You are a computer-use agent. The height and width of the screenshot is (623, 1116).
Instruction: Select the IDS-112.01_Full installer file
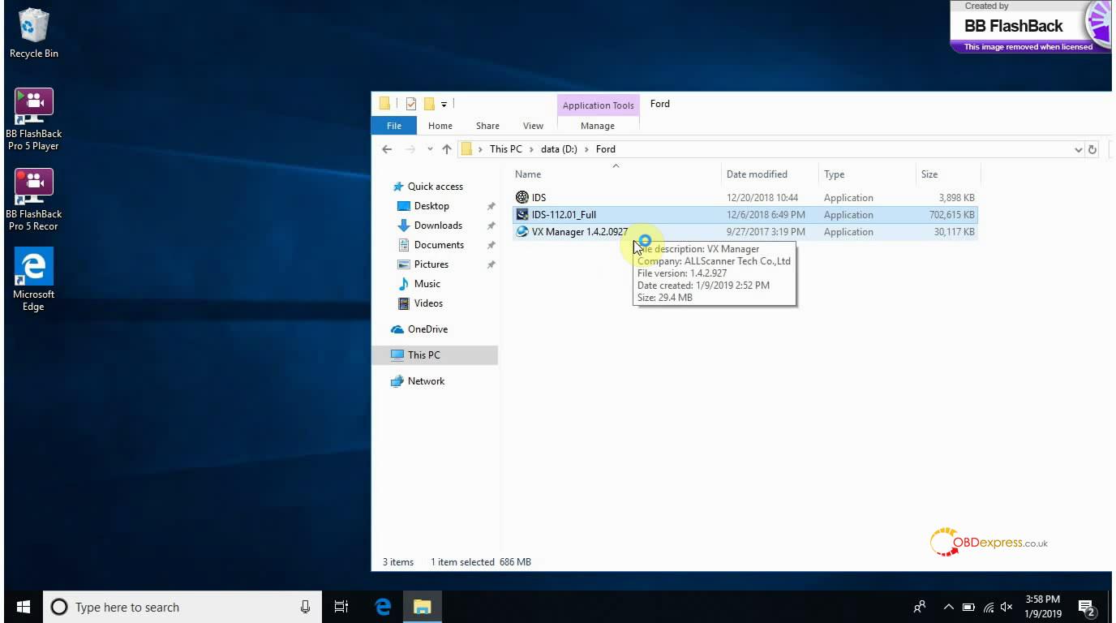(564, 215)
